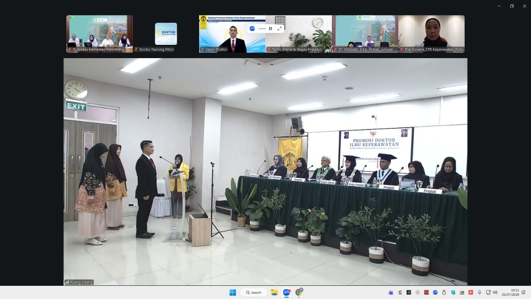The height and width of the screenshot is (299, 531).
Task: Open the Microsoft Teams tray icon
Action: point(391,292)
